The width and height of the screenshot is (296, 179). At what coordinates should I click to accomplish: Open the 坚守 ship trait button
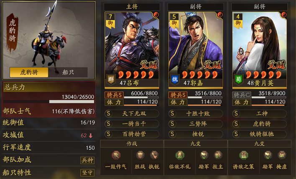click(87, 173)
